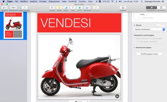Open the Grafico chart tool
The width and height of the screenshot is (167, 102).
coord(66,8)
